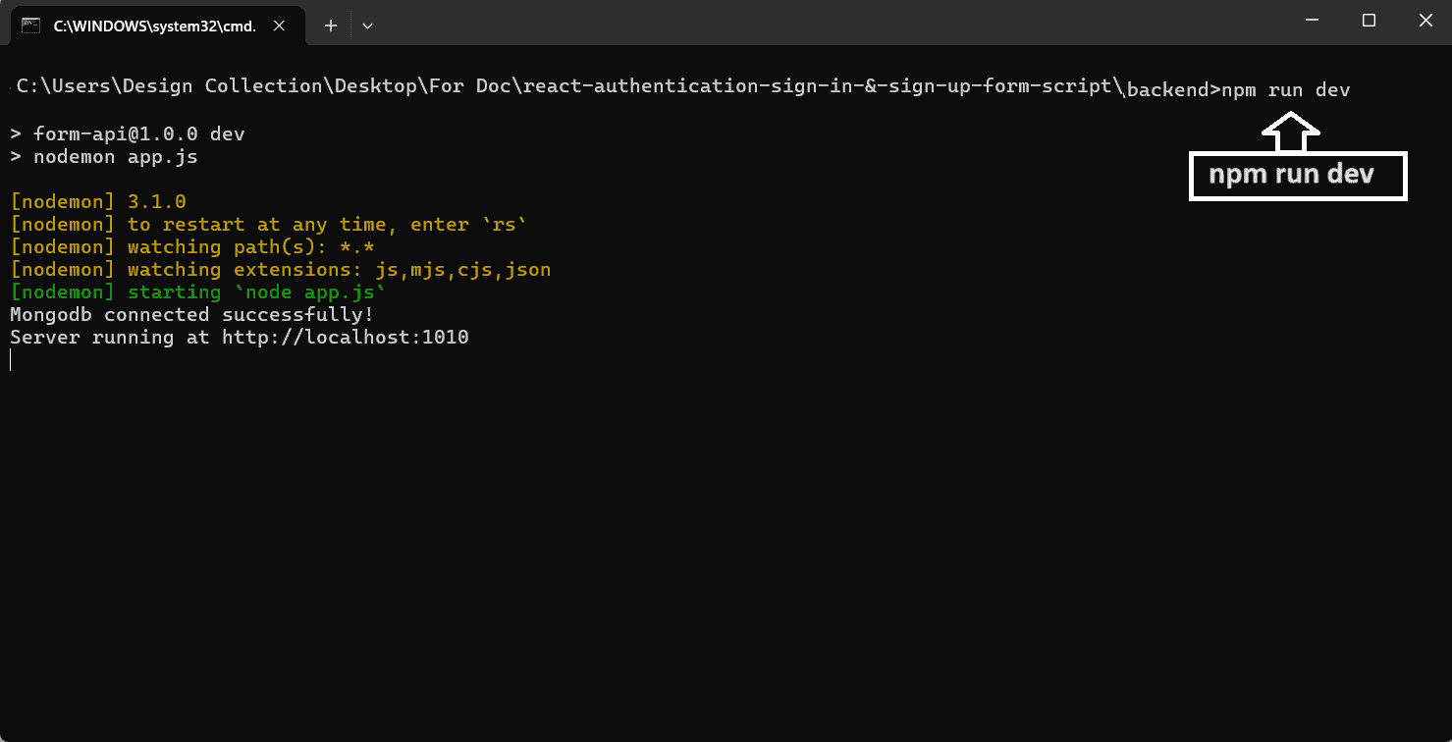This screenshot has height=742, width=1452.
Task: Click the '[nodemon] 3.1.0' version line
Action: click(x=98, y=202)
